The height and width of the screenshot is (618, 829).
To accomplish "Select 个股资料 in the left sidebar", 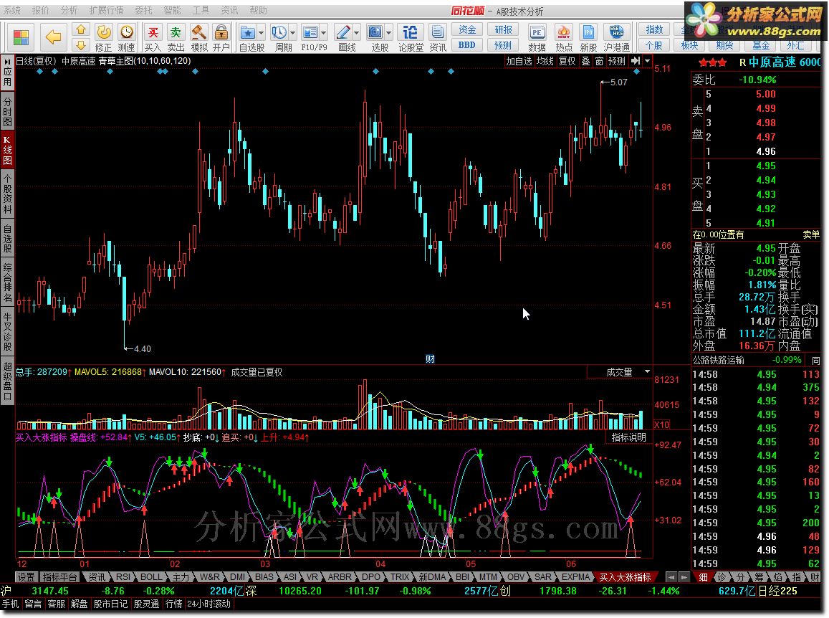I will point(7,194).
